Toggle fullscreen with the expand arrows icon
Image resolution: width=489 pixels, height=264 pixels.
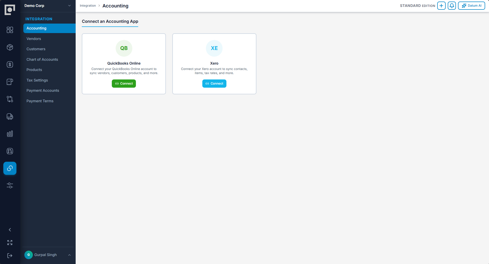point(10,242)
